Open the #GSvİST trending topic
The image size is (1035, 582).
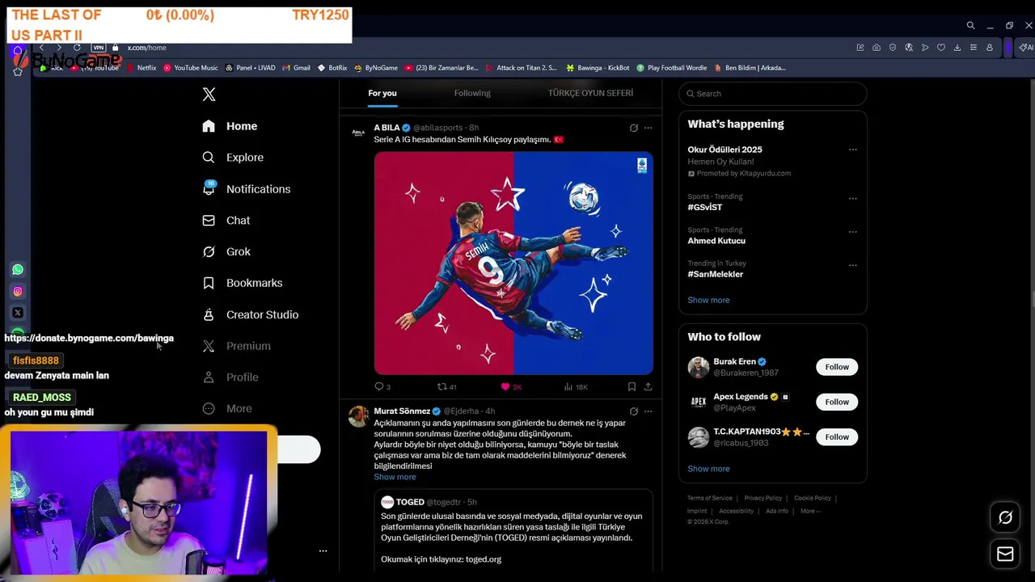pos(704,208)
